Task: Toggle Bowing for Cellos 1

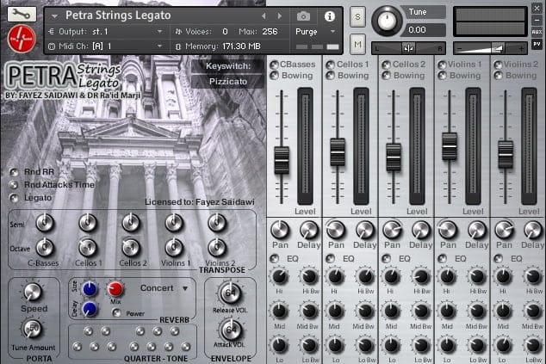Action: tap(330, 76)
